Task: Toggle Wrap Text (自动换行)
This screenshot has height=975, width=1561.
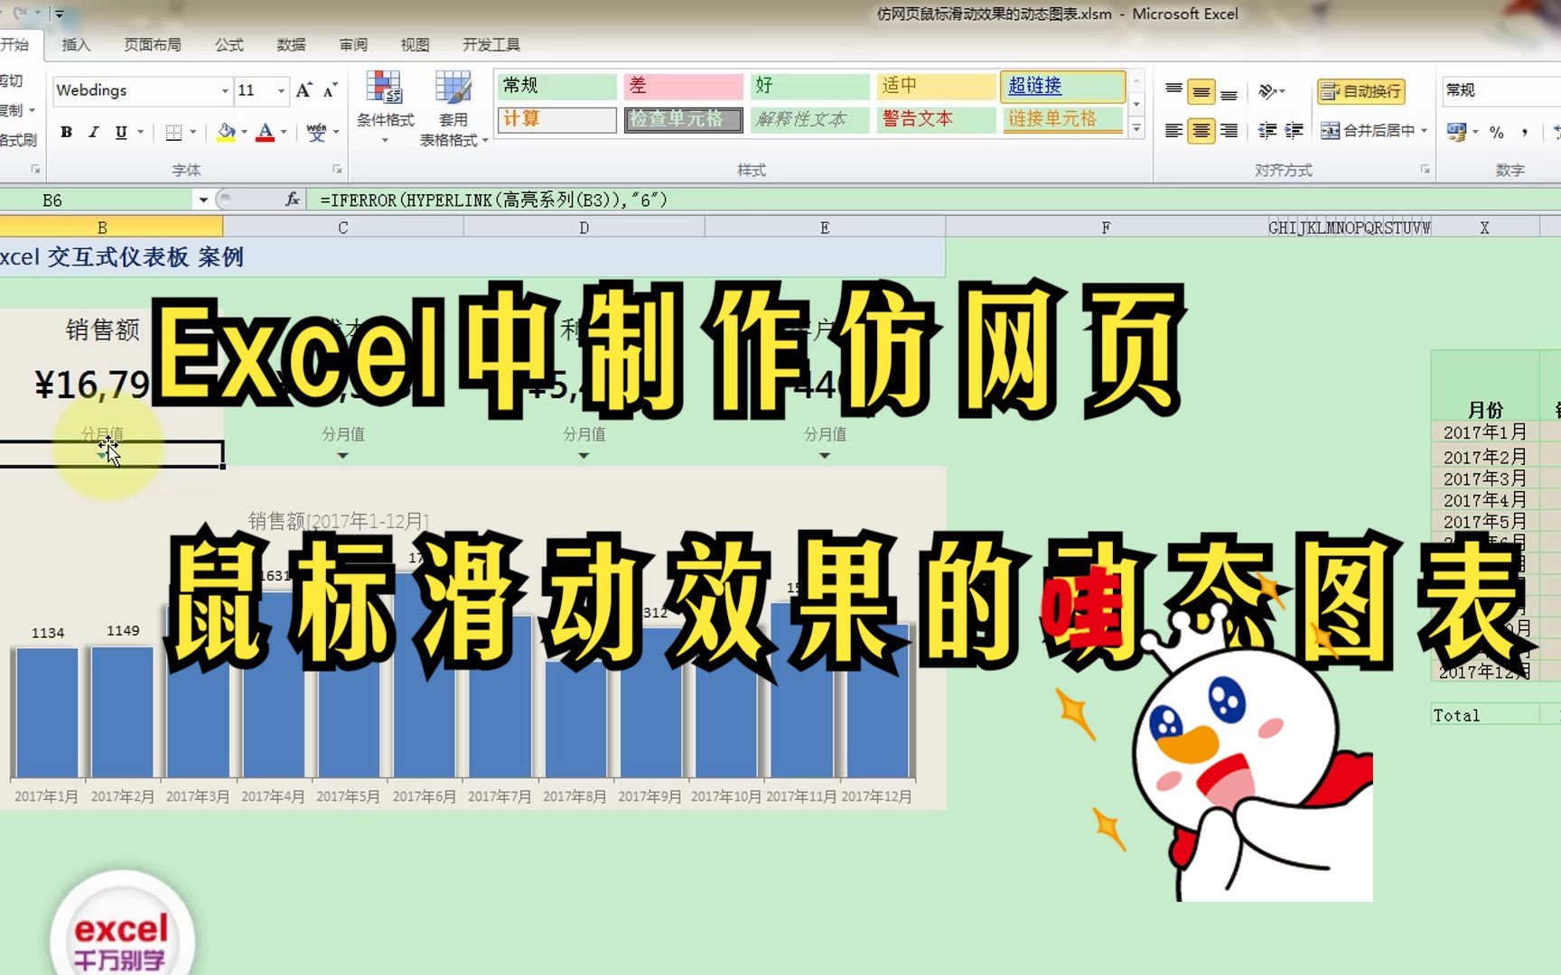Action: (1360, 90)
